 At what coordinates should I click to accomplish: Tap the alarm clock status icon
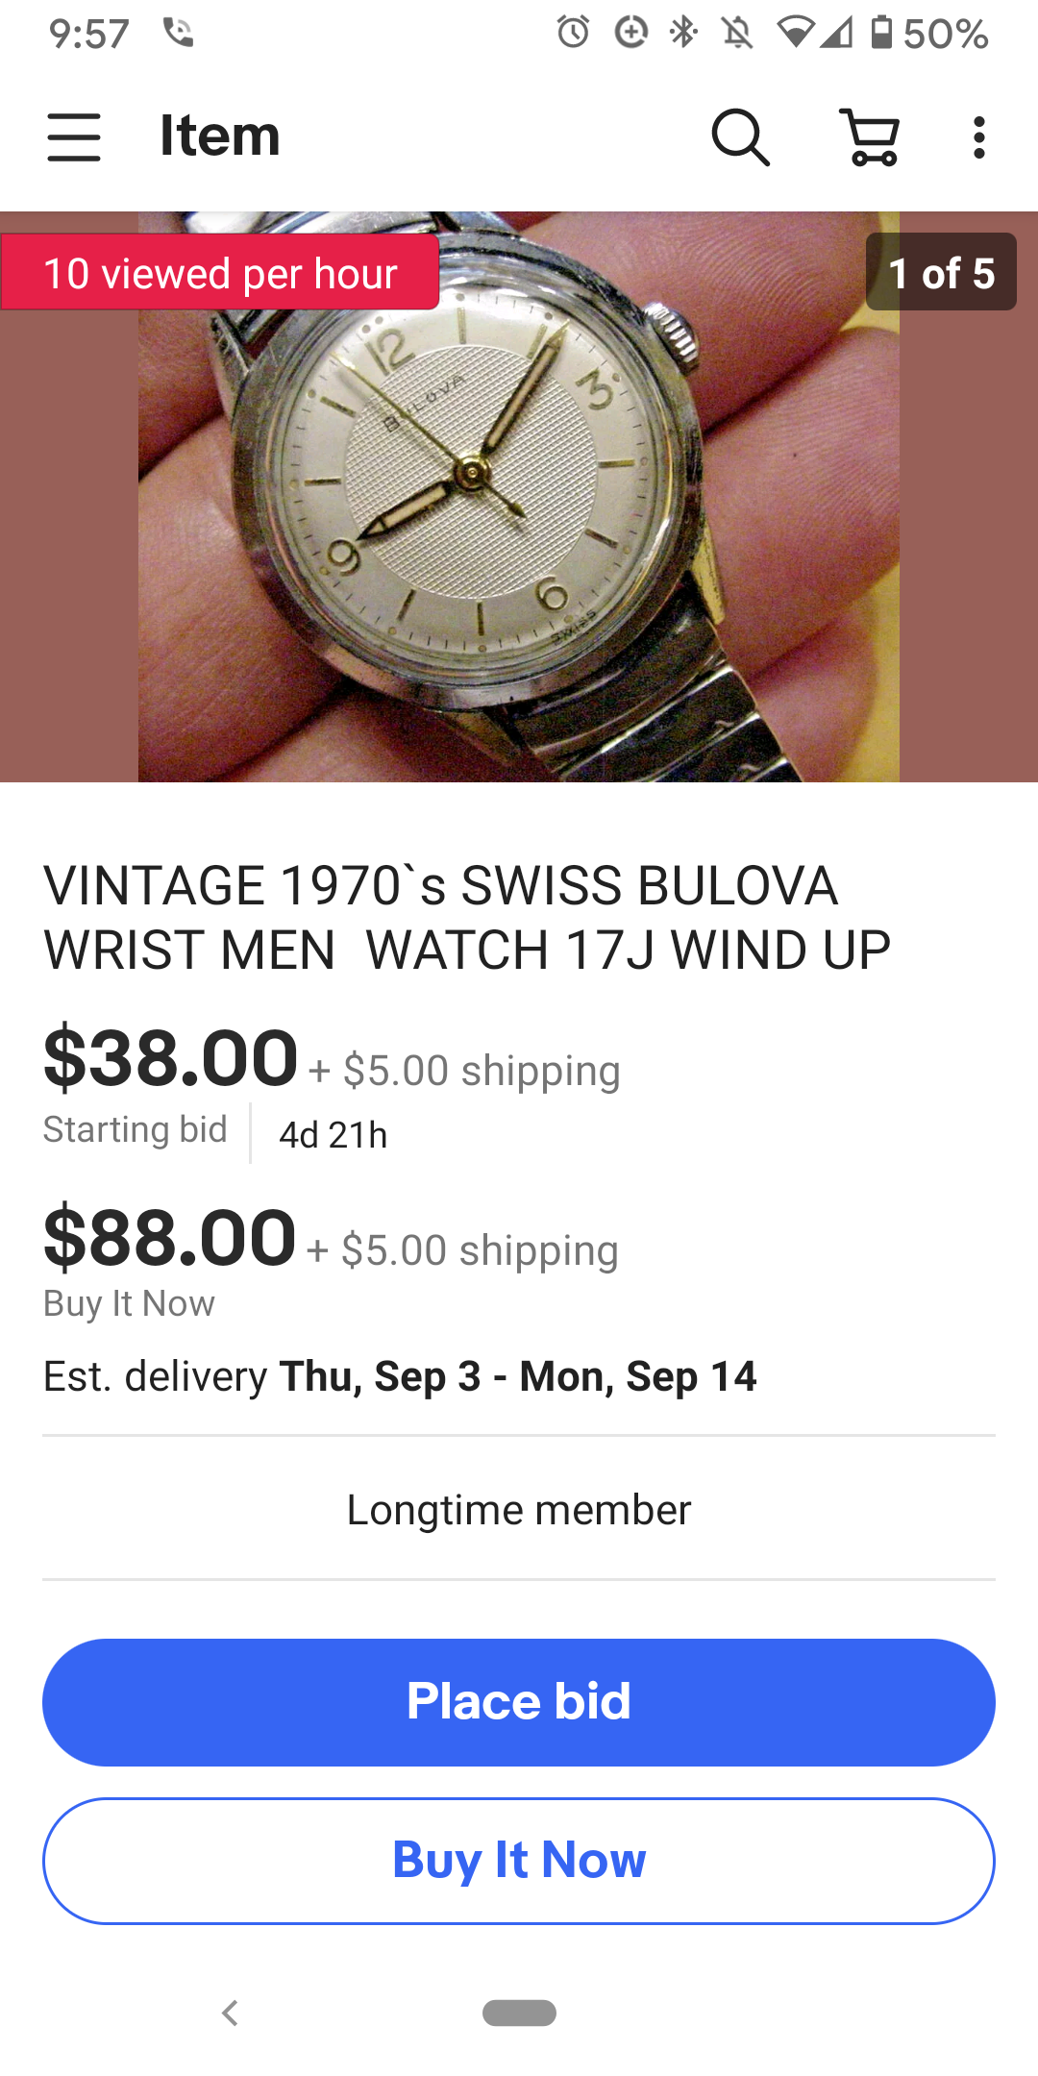click(573, 33)
